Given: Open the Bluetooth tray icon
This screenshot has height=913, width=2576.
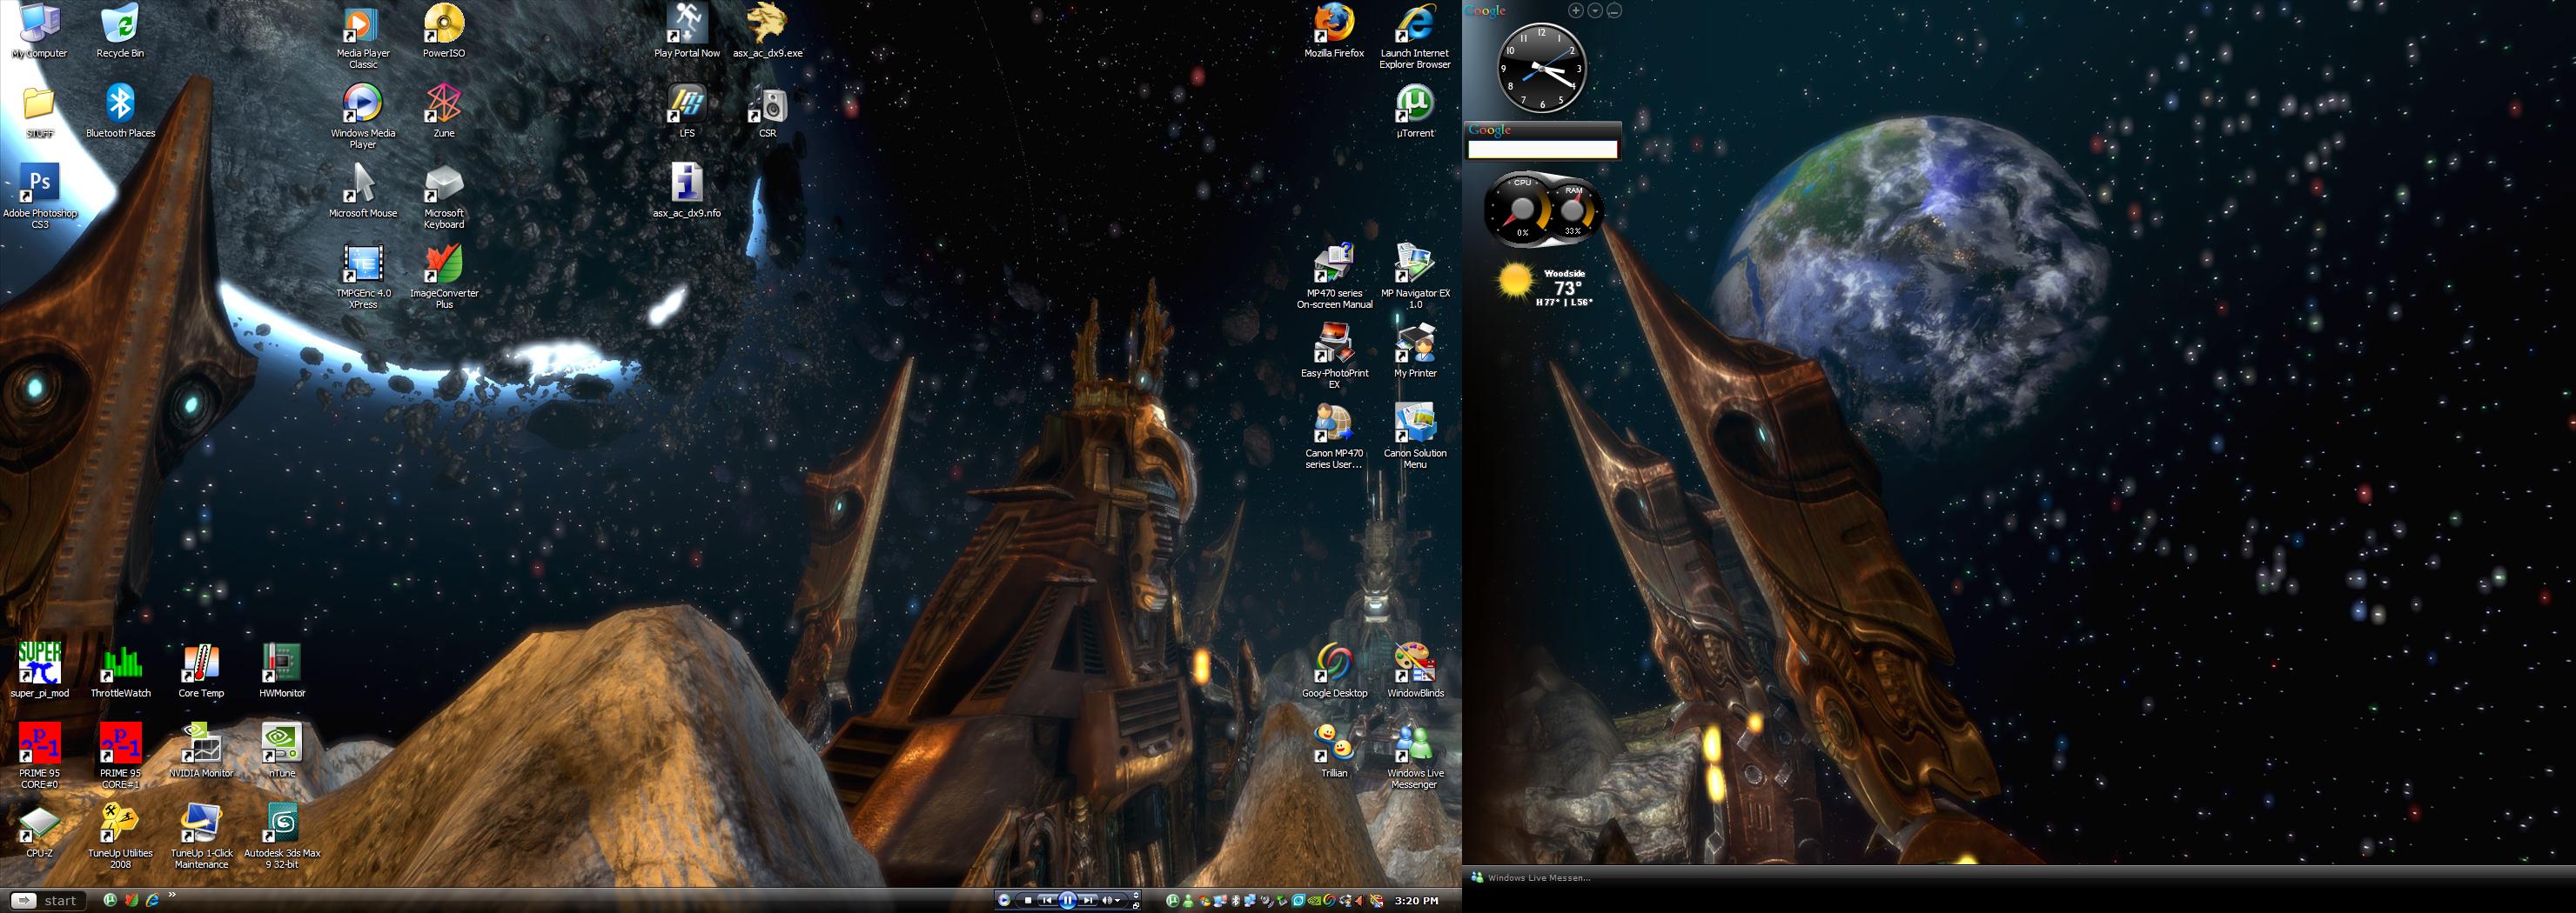Looking at the screenshot, I should coord(1235,900).
